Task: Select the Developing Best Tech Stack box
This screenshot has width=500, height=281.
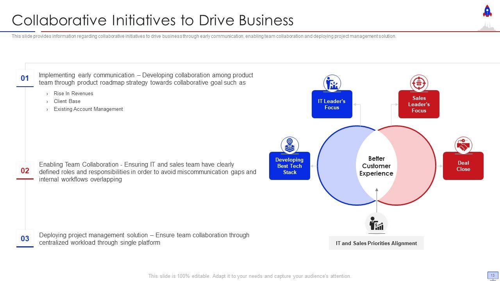Action: coord(289,166)
